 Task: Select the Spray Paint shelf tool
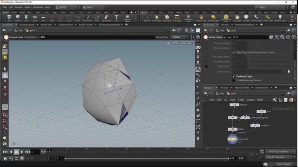pos(107,18)
